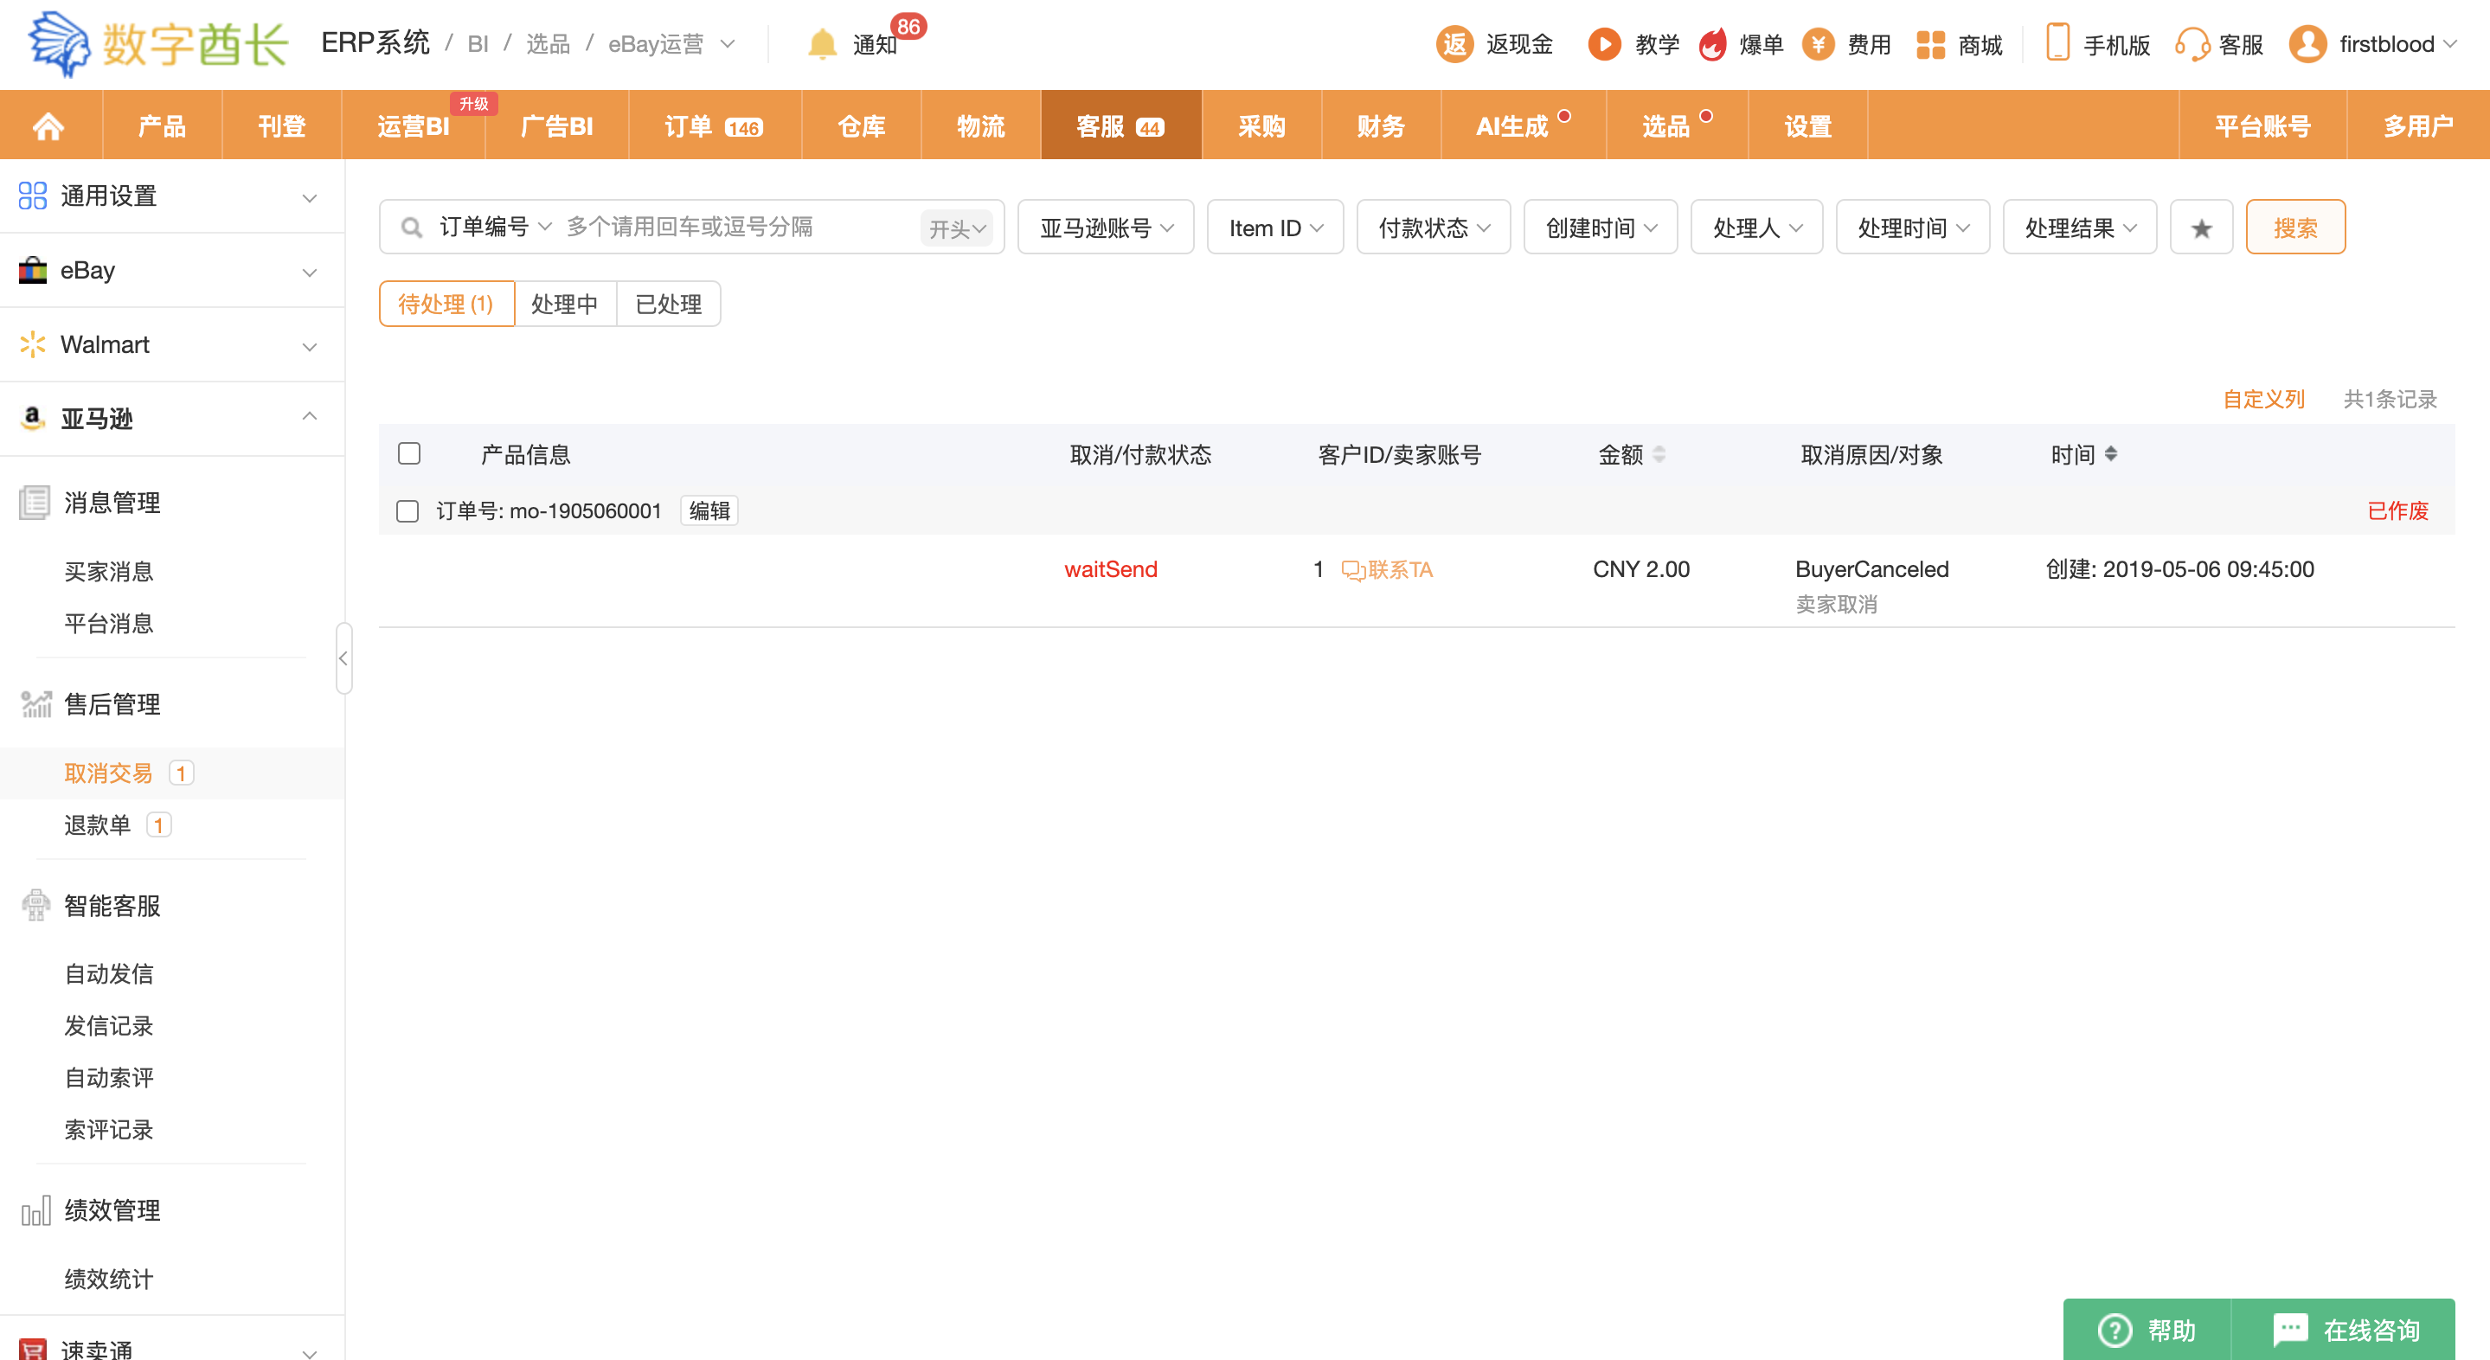Screen dimensions: 2490x1360
Task: Click the order number search input field
Action: (x=735, y=228)
